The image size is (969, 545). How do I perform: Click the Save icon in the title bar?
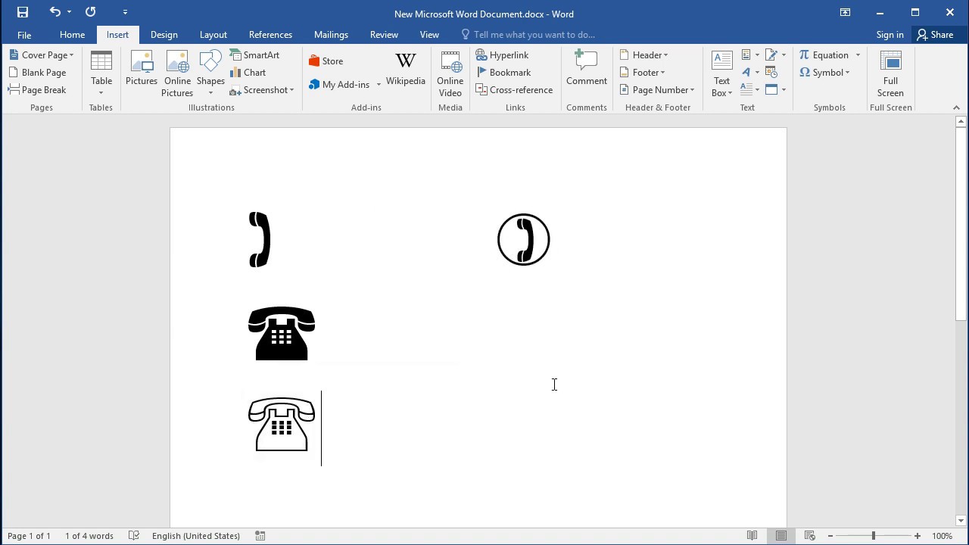(23, 12)
